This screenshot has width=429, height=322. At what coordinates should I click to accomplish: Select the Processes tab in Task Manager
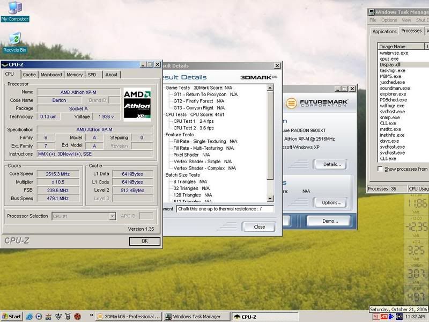click(x=411, y=31)
